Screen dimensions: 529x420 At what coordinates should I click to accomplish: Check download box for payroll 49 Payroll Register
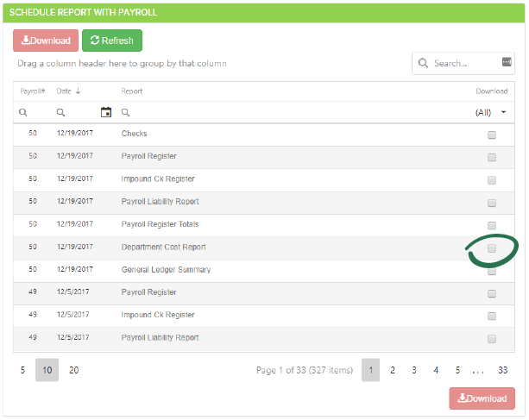tap(492, 293)
